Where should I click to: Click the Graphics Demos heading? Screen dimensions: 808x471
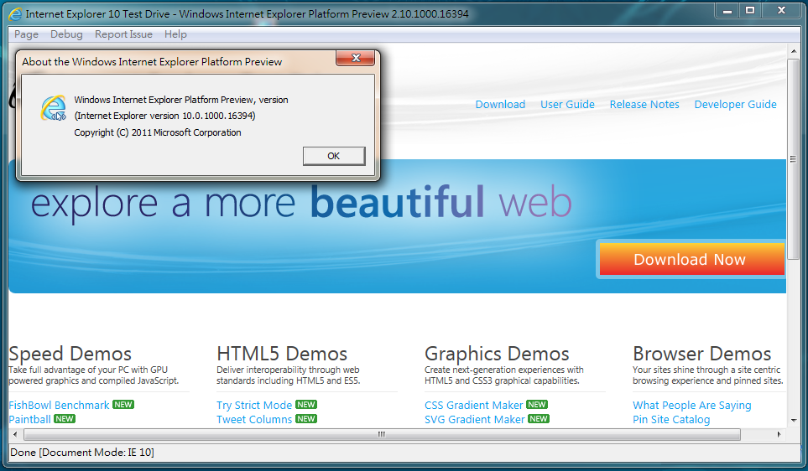click(x=497, y=354)
